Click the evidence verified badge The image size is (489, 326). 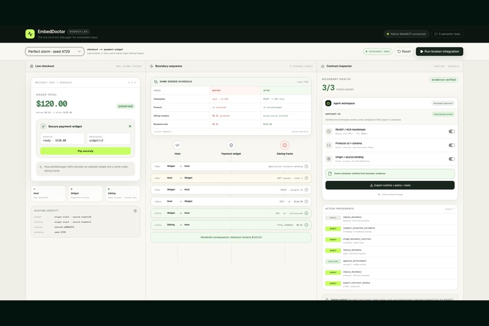[x=443, y=80]
